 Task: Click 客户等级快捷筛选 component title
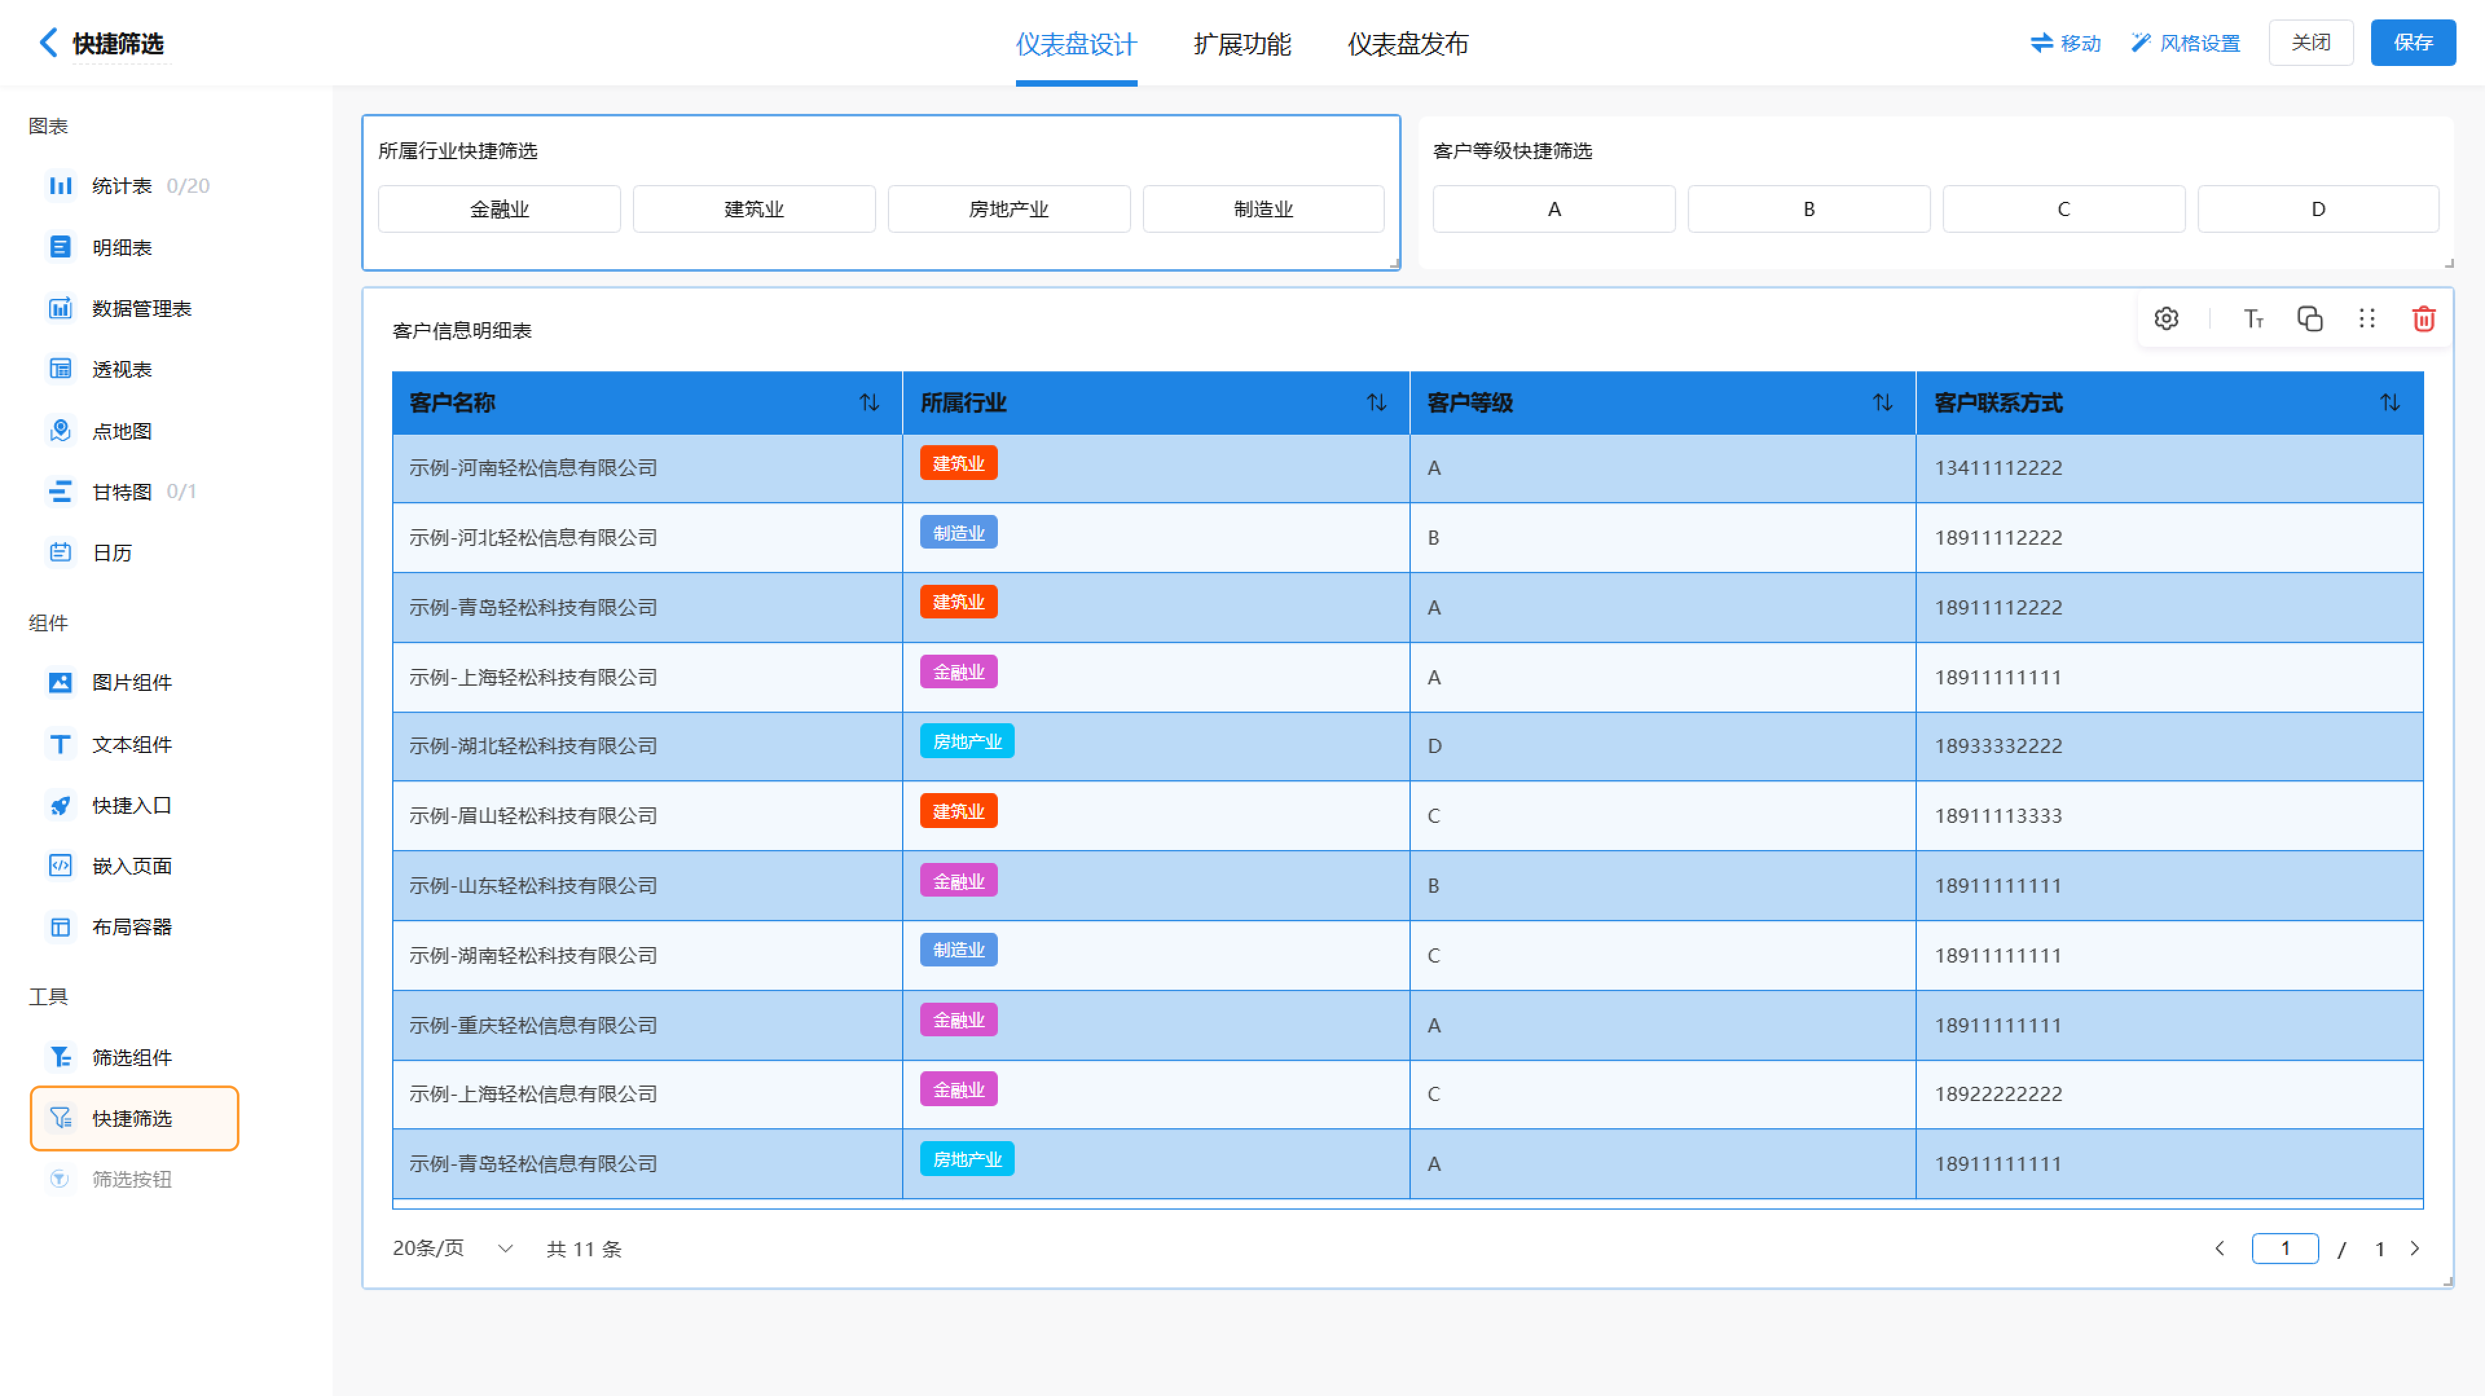(x=1512, y=150)
